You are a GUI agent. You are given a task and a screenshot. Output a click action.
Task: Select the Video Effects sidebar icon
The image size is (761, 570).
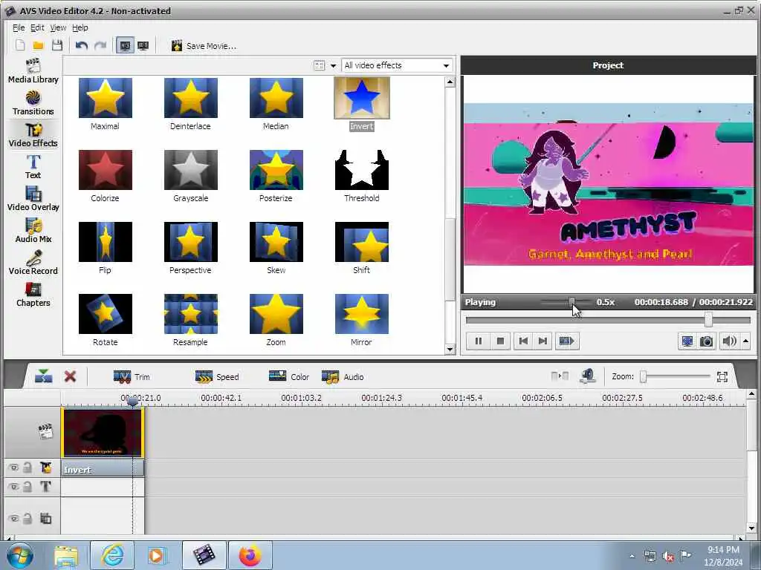pos(33,135)
